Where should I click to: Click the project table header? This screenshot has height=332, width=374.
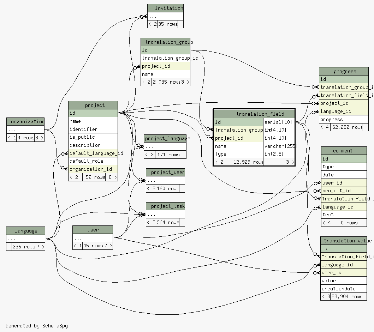[93, 105]
